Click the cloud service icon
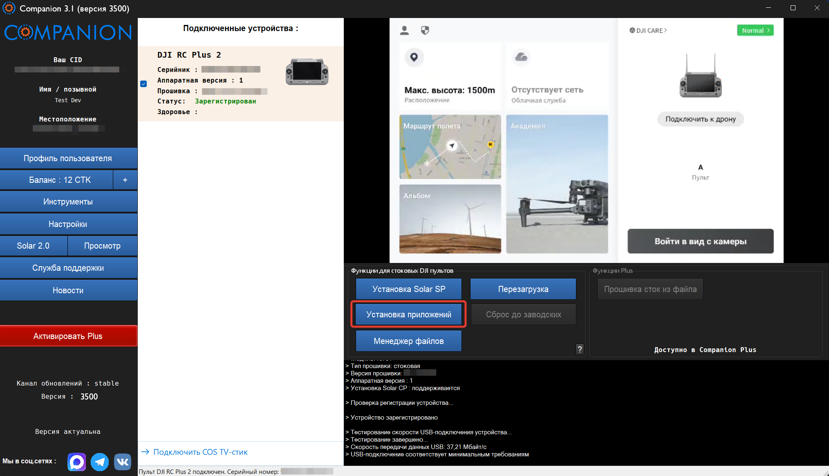This screenshot has width=829, height=476. click(x=521, y=57)
